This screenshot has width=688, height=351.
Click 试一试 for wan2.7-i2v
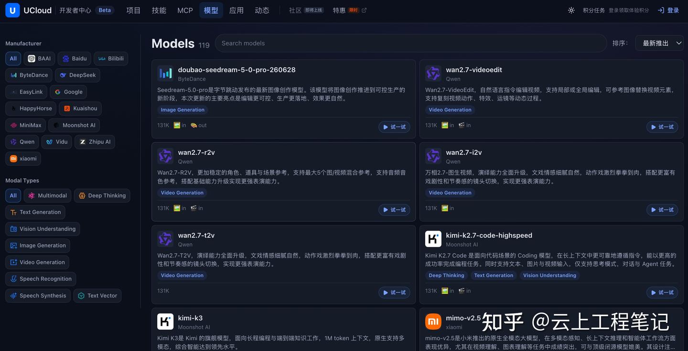point(662,210)
